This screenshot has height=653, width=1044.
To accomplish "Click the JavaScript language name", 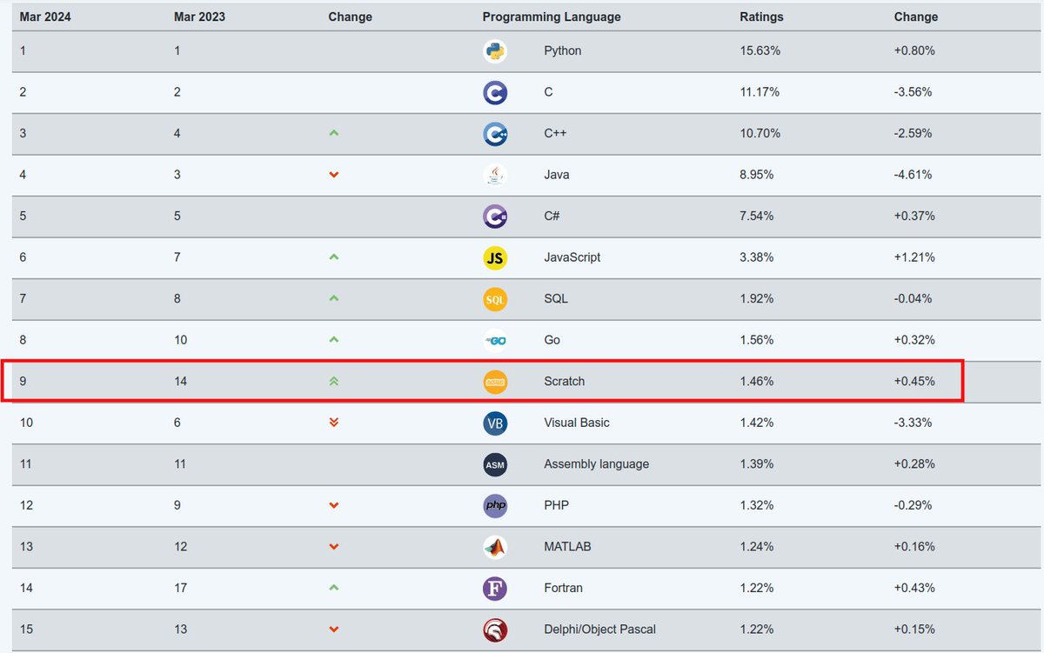I will click(x=572, y=257).
